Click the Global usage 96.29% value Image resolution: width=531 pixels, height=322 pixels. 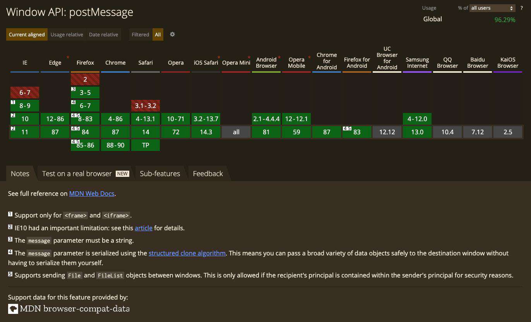click(505, 19)
